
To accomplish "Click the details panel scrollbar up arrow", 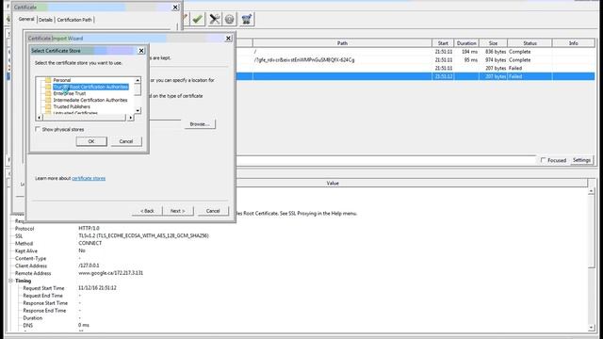I will pos(591,191).
